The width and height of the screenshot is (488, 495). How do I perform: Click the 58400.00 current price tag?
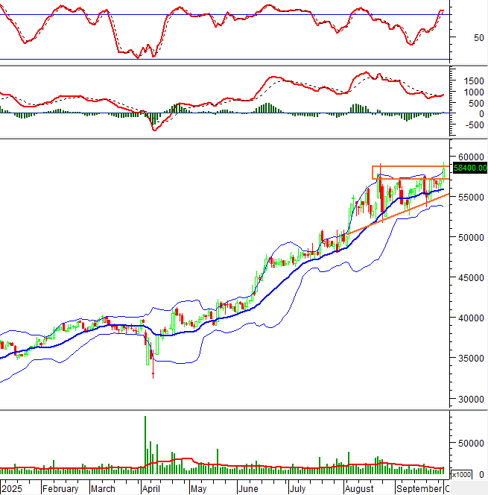coord(469,168)
